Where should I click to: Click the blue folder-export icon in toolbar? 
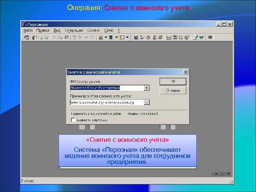187,37
